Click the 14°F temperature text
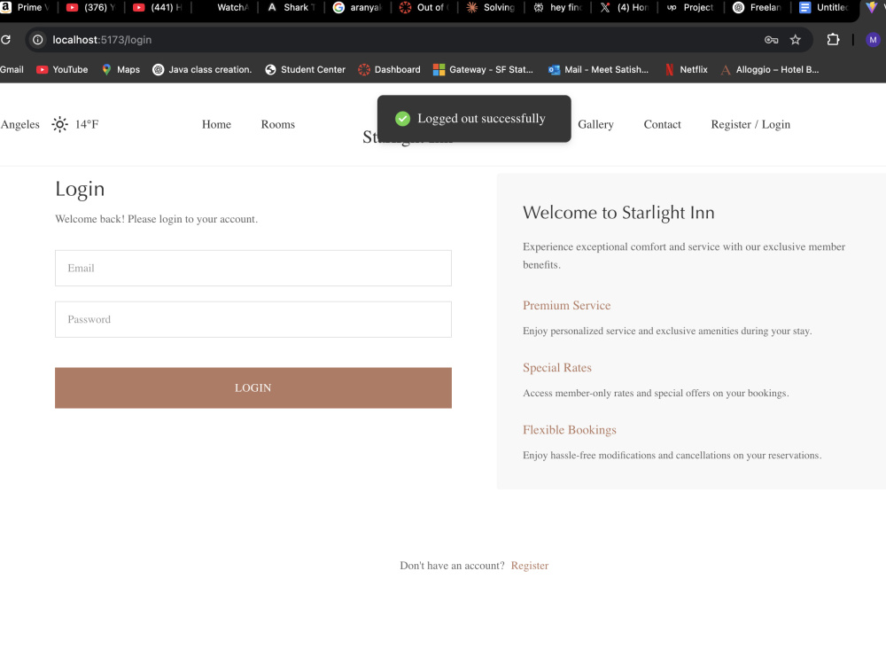The image size is (886, 665). [87, 124]
